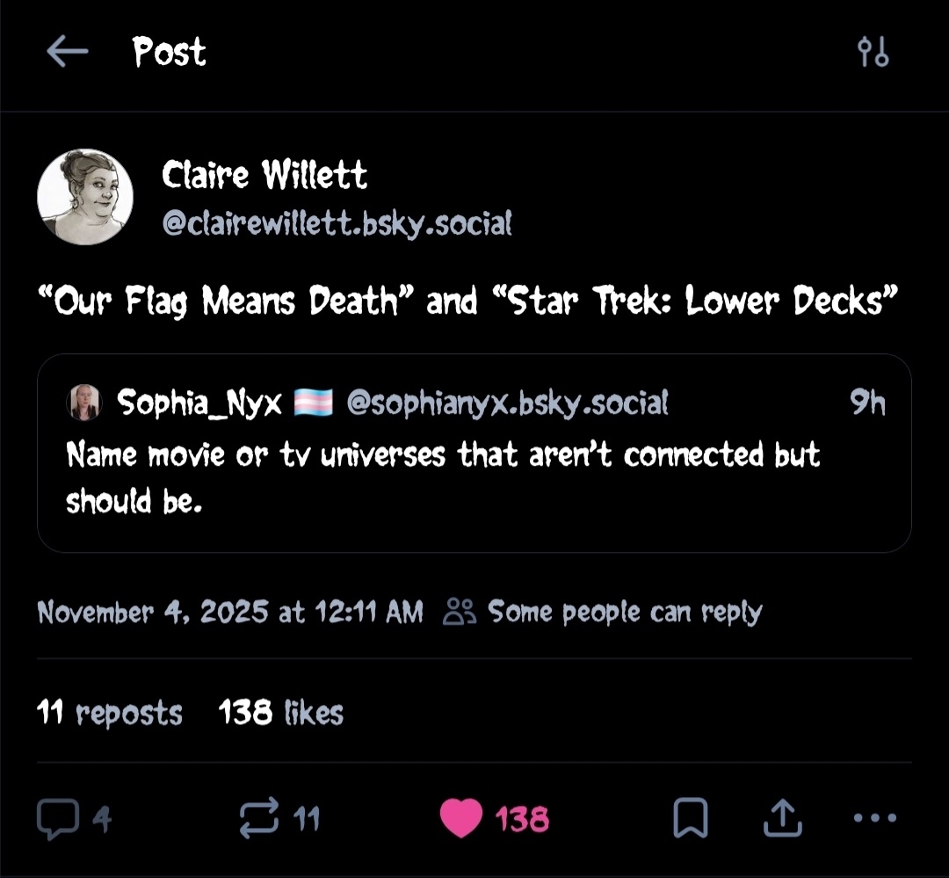Screen dimensions: 949x878
Task: Toggle the pink heart like button
Action: point(460,819)
